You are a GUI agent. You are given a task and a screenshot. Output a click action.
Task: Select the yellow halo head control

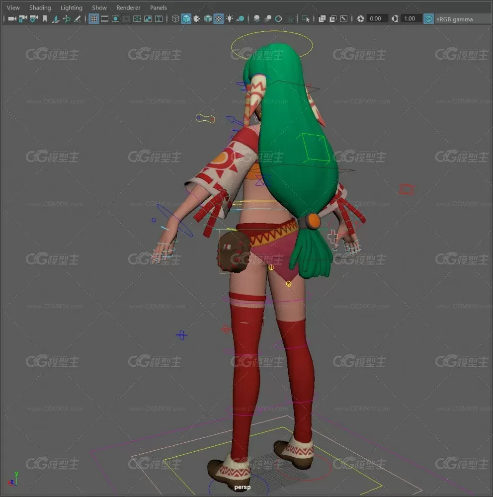(x=272, y=45)
